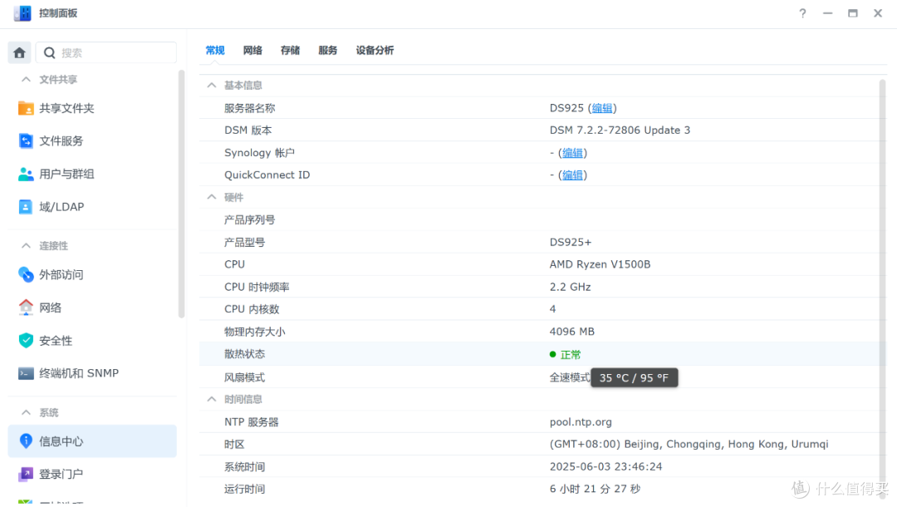Open Terminal & SNMP icon
Screen dimensions: 897x507
coord(26,373)
